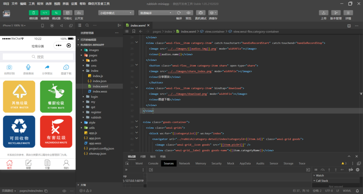Open the 工具 menu in menu bar
The height and width of the screenshot is (194, 363).
(x=32, y=3)
